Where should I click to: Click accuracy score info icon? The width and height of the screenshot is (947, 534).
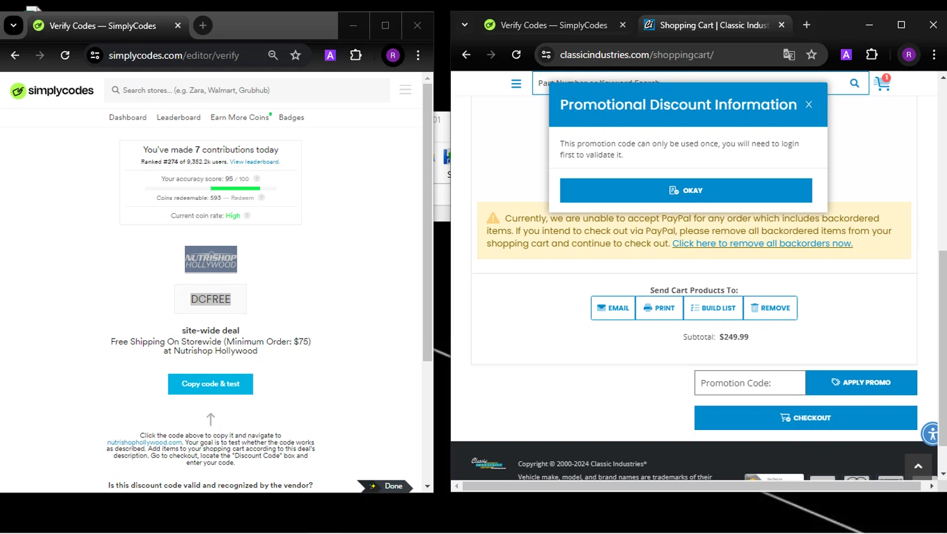(x=257, y=179)
